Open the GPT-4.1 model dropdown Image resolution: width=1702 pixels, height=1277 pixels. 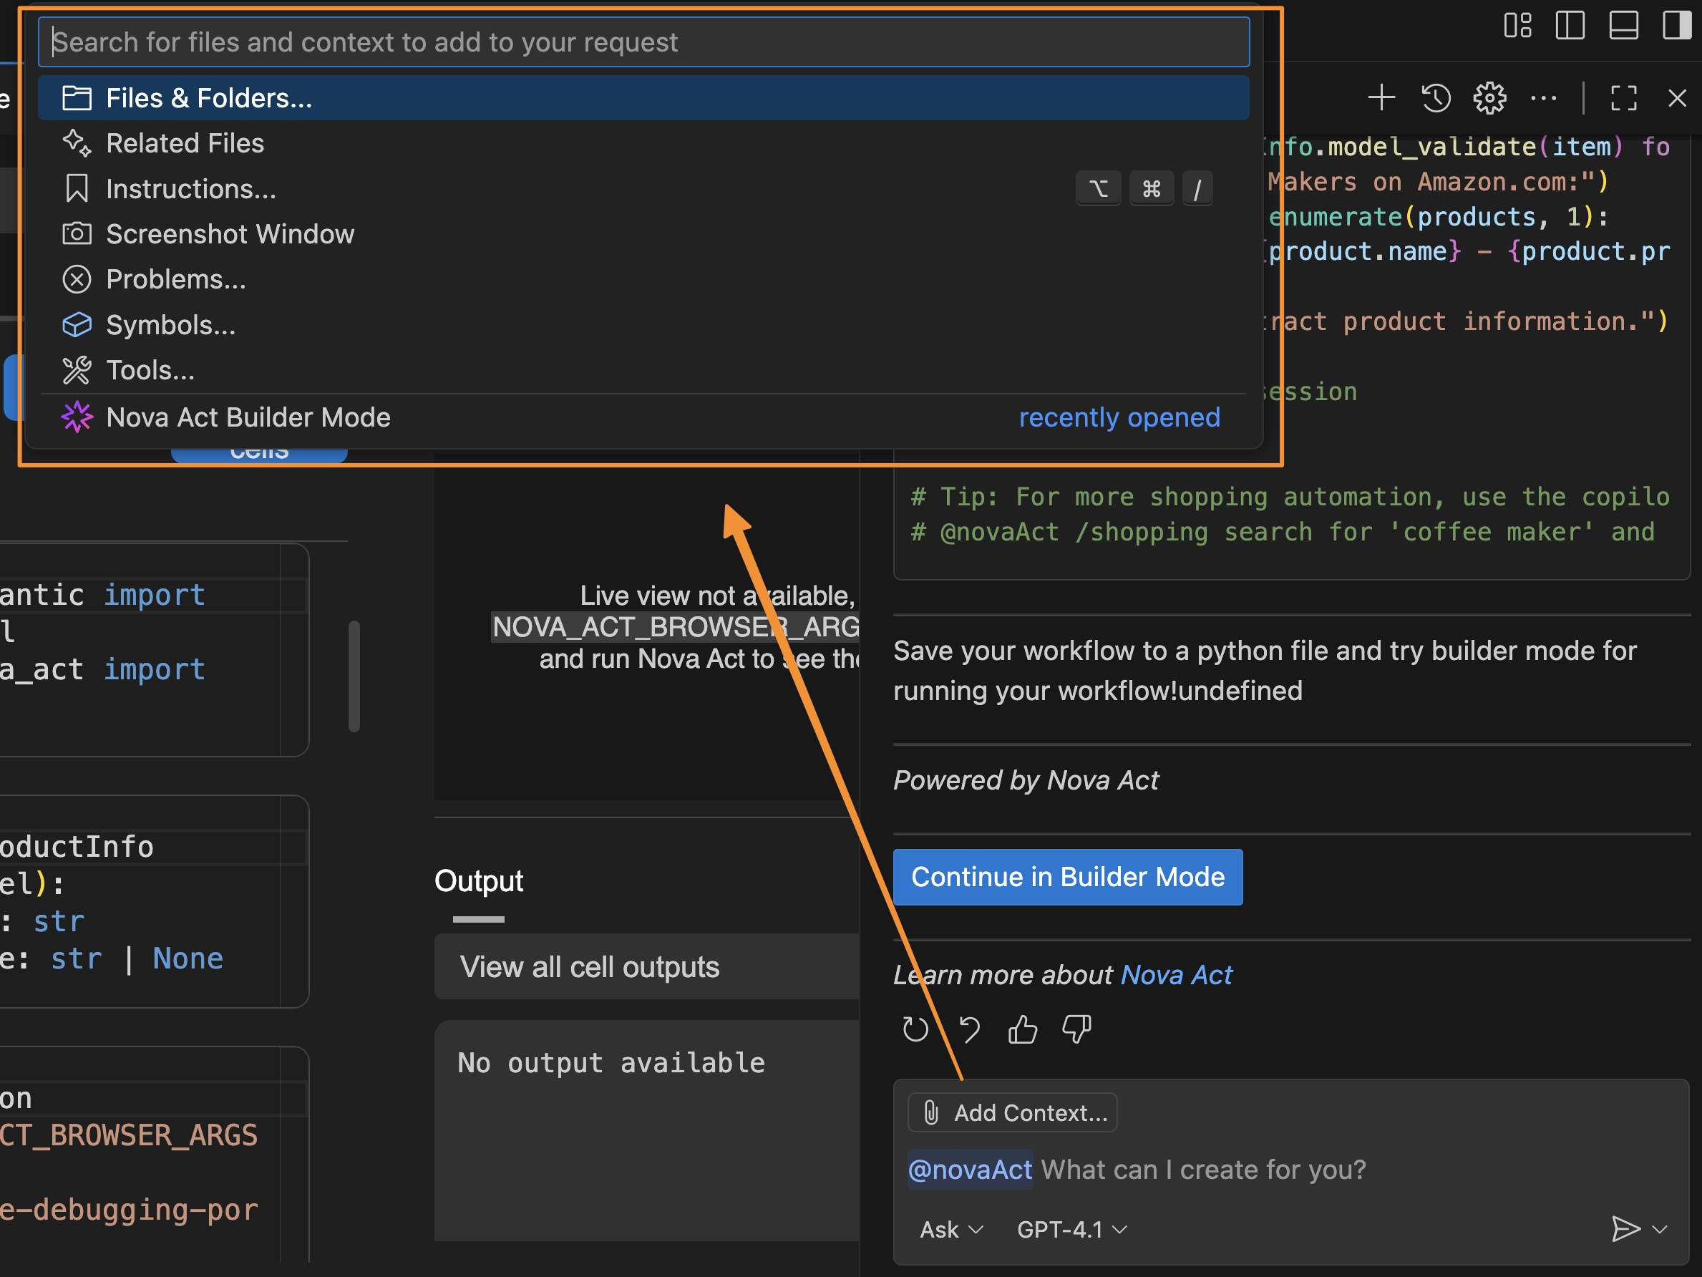coord(1072,1229)
